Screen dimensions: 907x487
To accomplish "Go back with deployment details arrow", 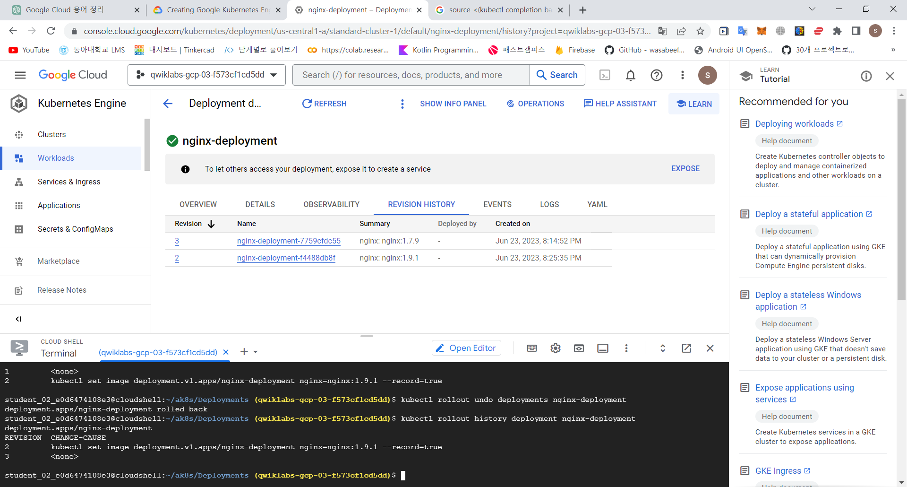I will (x=168, y=104).
